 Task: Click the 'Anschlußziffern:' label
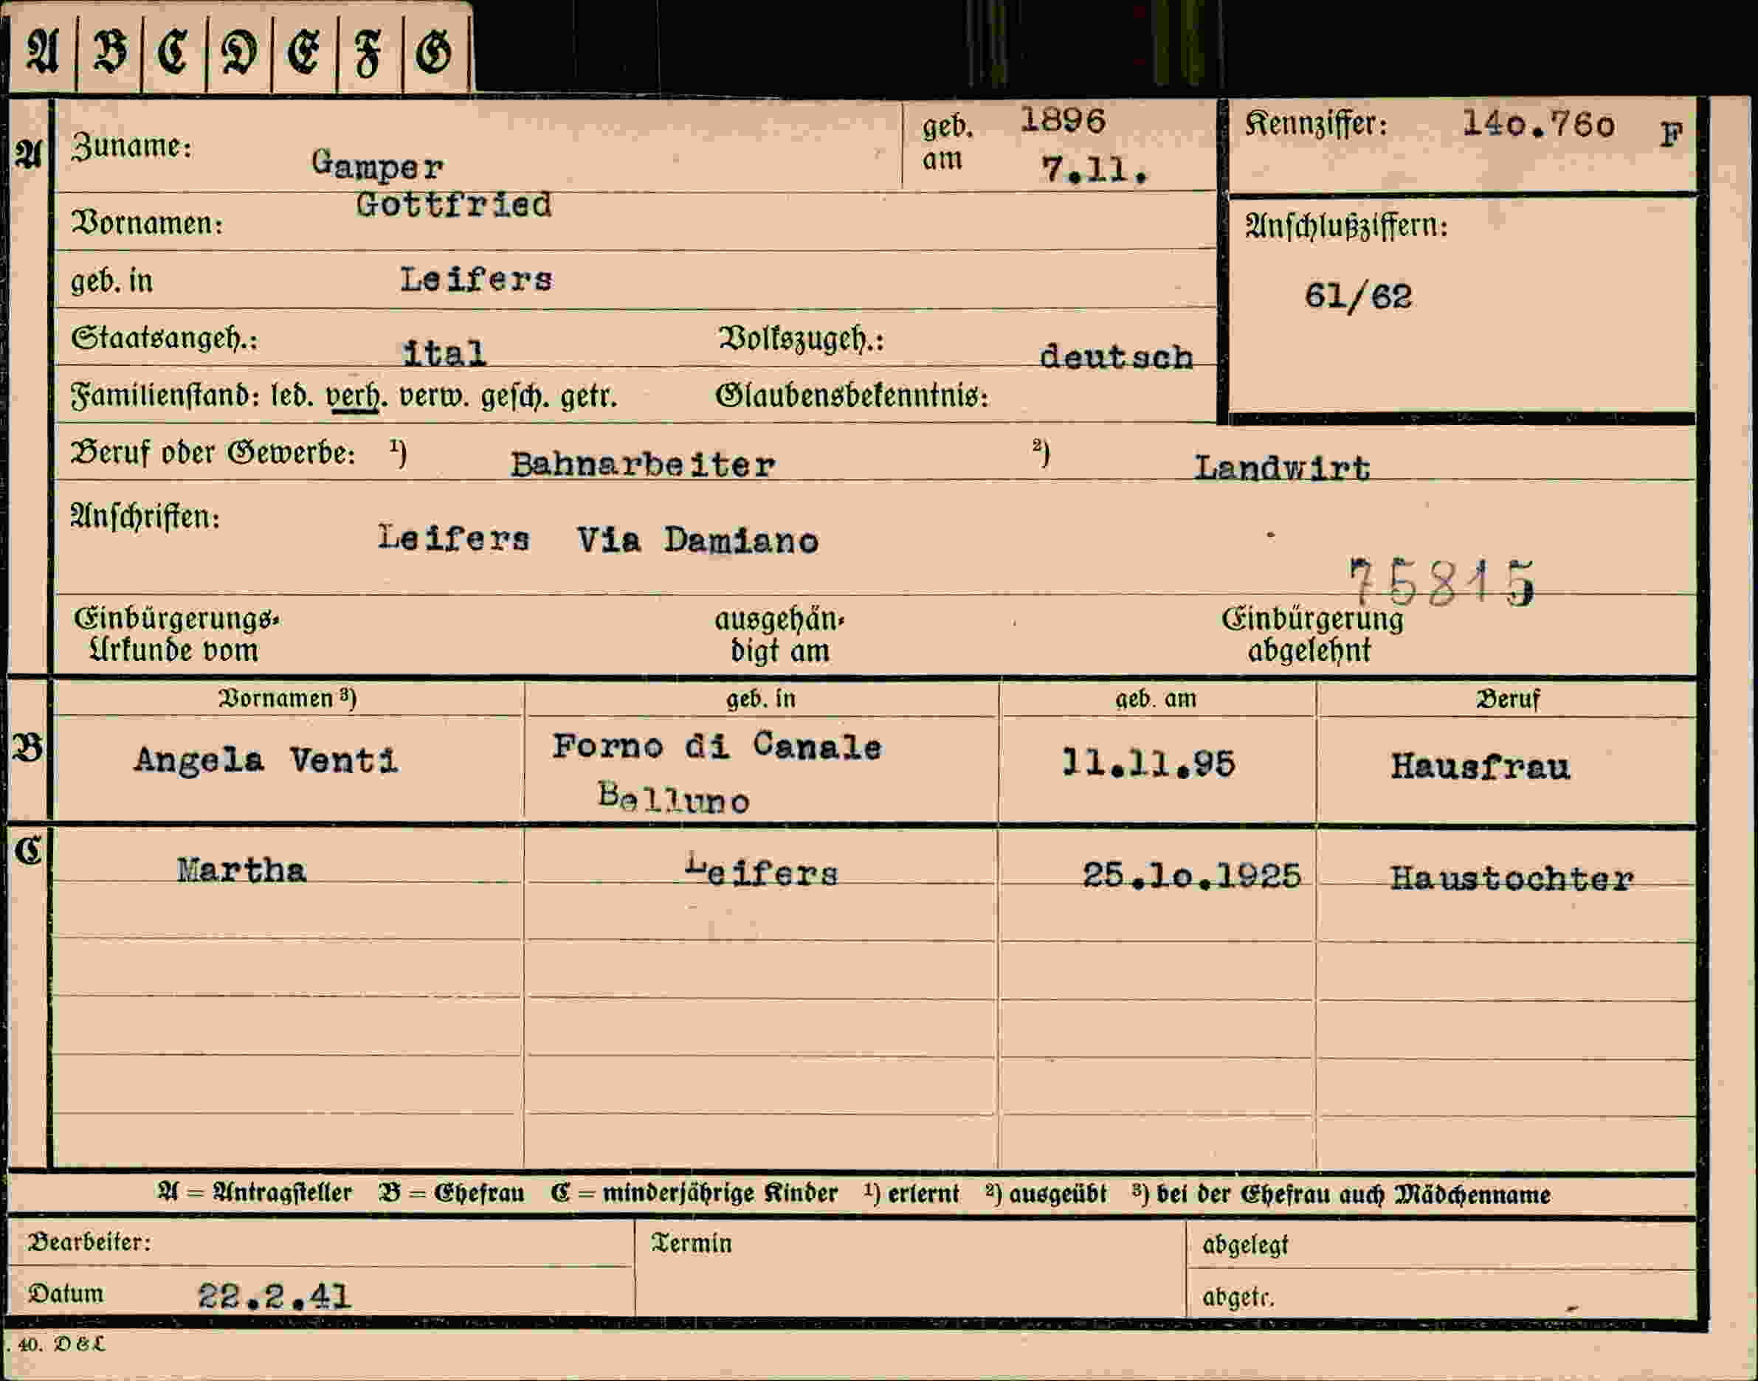pos(1346,226)
